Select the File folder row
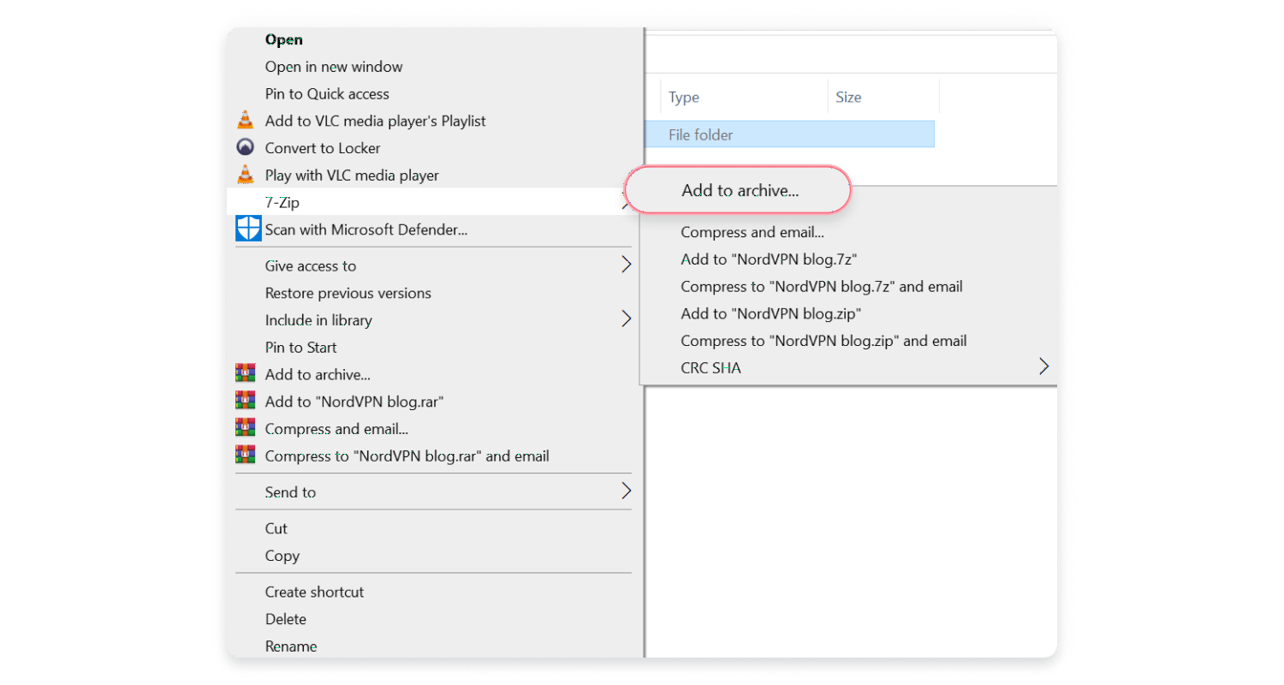Image resolution: width=1284 pixels, height=685 pixels. 789,134
